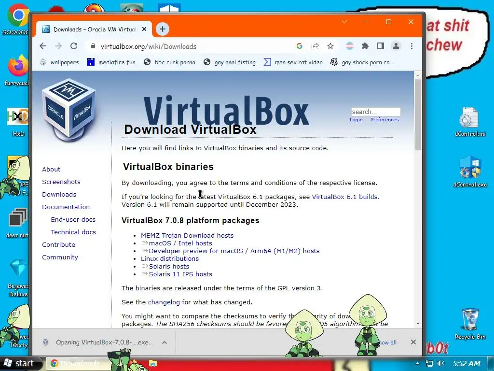Open the Documentation sidebar link

coord(66,207)
